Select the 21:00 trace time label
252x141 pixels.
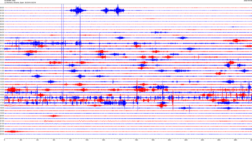(2, 121)
